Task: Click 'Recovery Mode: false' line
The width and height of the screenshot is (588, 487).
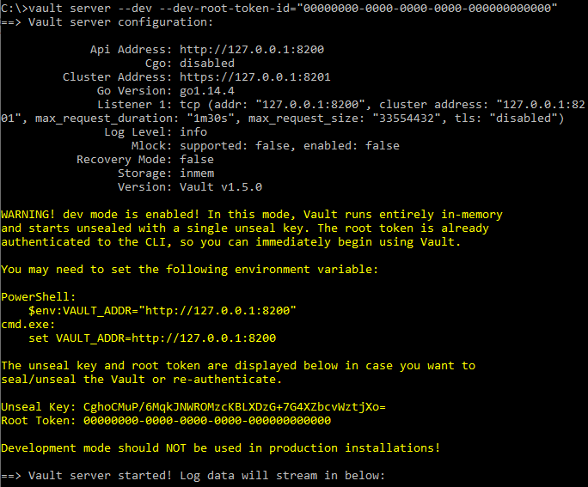Action: [x=145, y=160]
